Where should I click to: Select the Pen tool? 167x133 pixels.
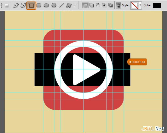pos(16,5)
